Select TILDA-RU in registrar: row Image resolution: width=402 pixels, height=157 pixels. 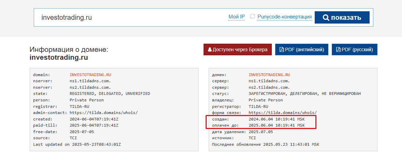[79, 106]
